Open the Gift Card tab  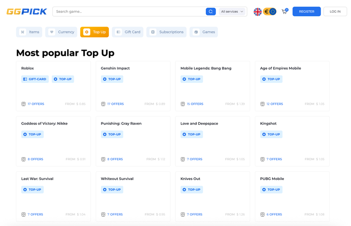click(128, 32)
